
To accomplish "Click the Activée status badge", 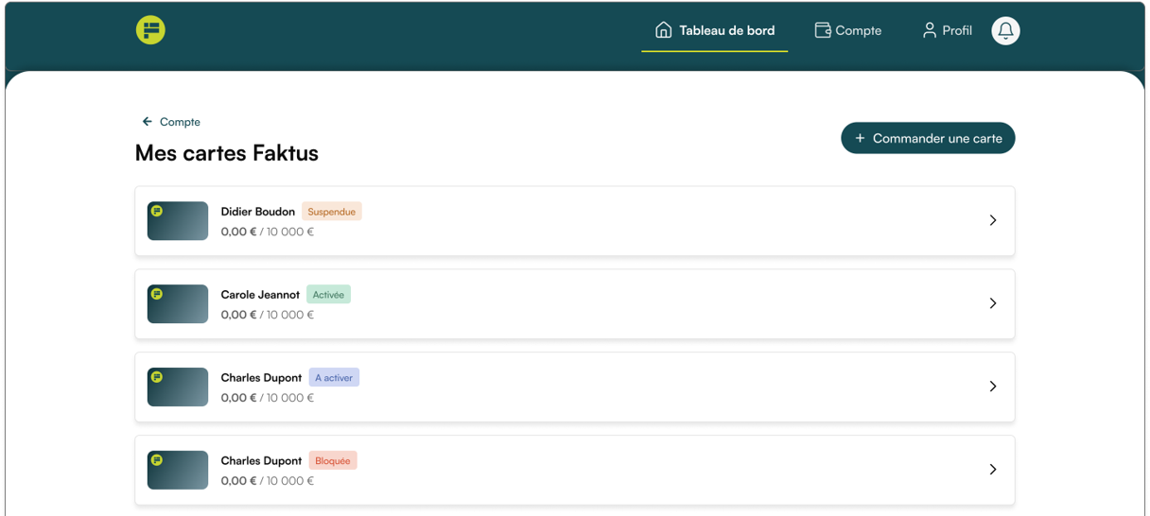I will point(328,295).
